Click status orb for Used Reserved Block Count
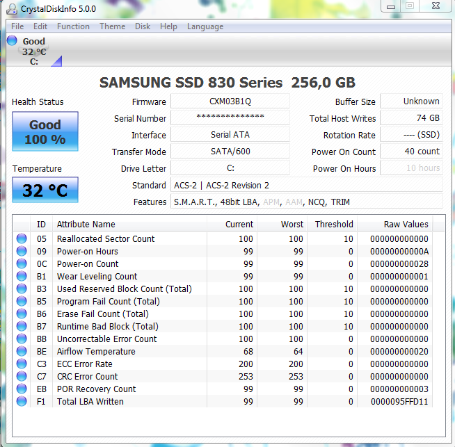 (x=22, y=288)
